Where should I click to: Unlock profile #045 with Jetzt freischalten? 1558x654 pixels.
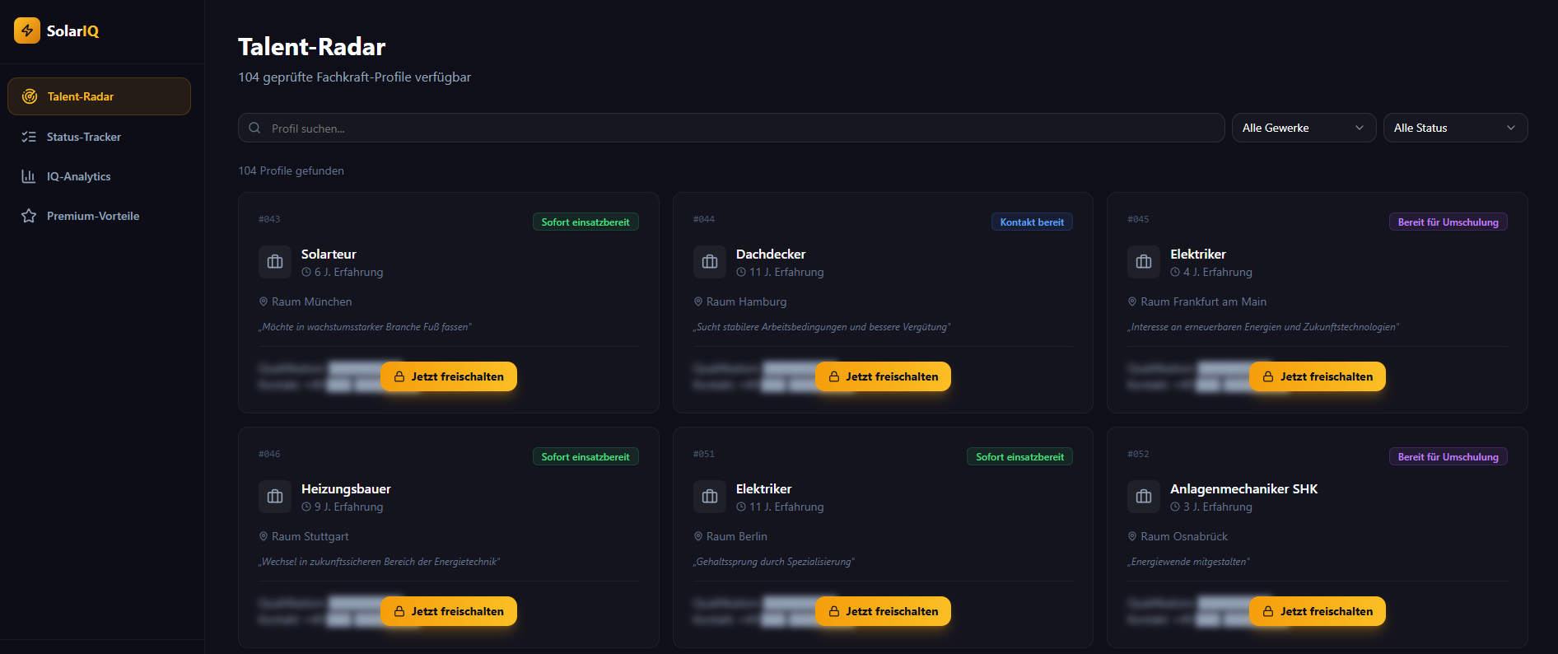(x=1318, y=376)
